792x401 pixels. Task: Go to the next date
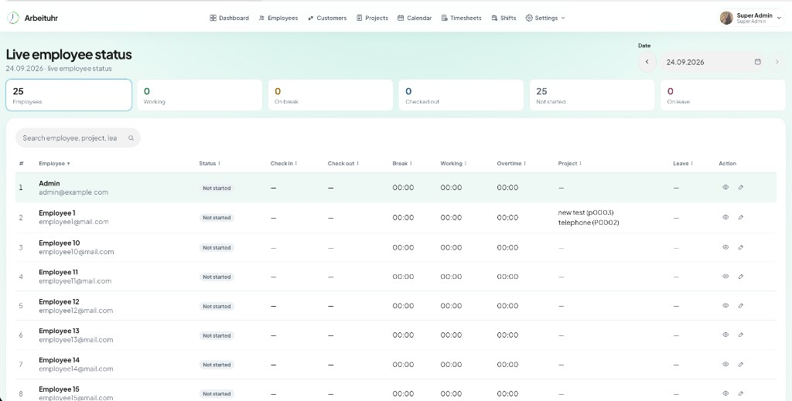(x=777, y=62)
